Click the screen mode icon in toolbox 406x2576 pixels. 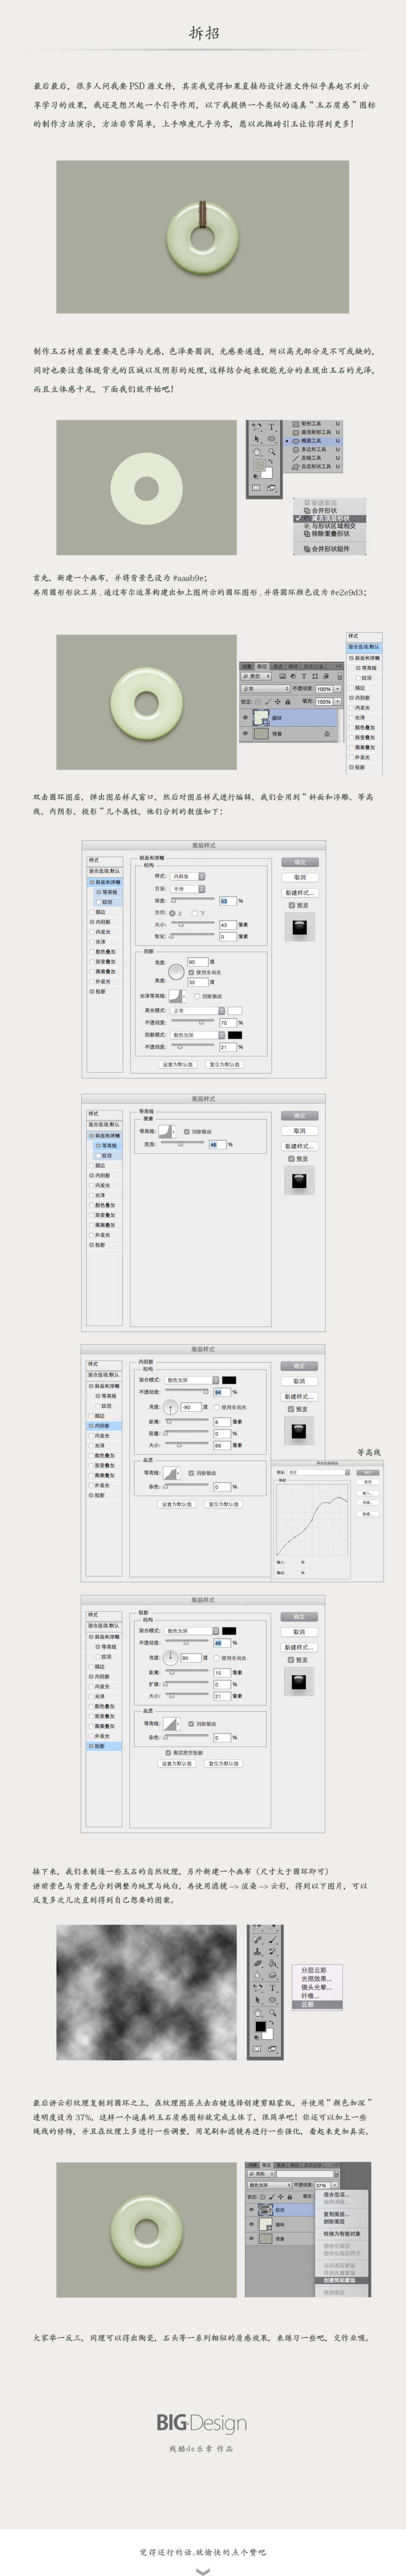(x=272, y=488)
